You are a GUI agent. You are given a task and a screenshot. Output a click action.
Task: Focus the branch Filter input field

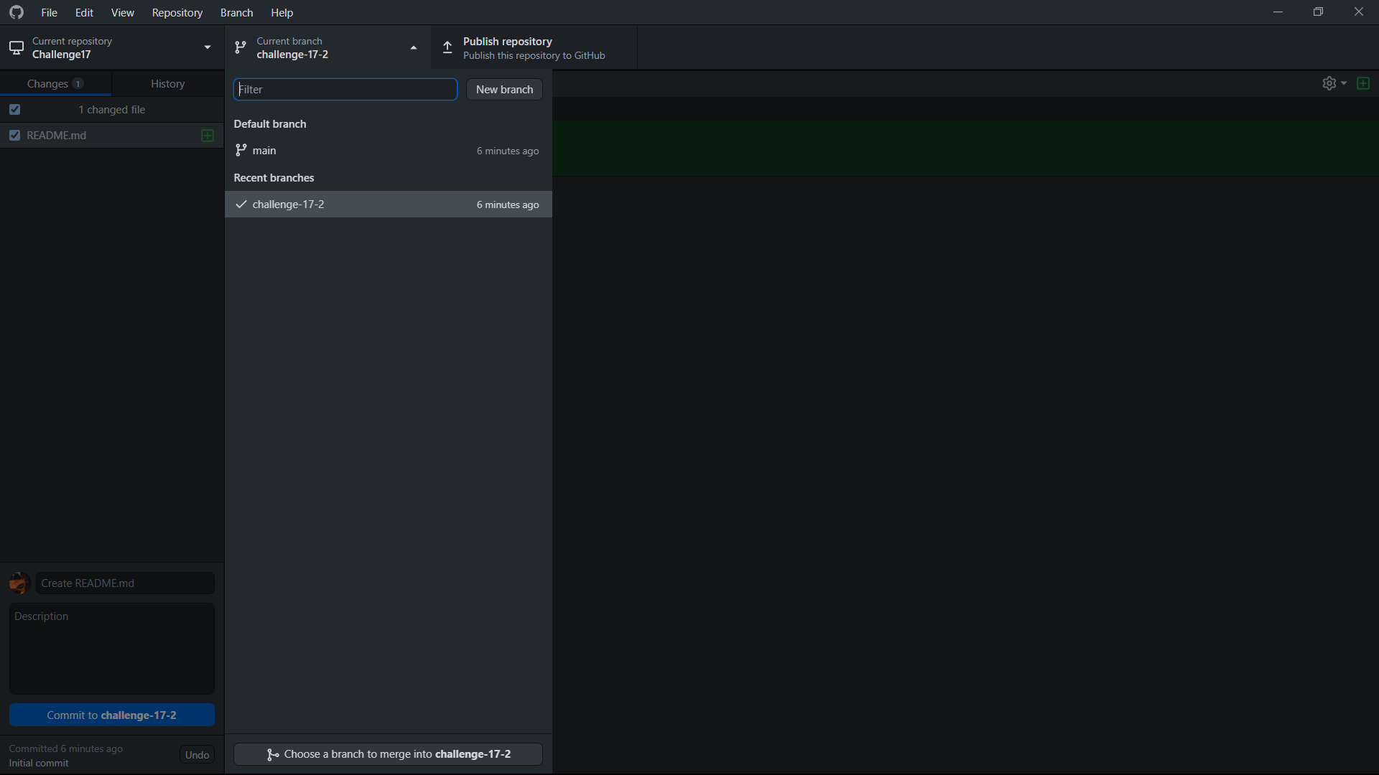[x=345, y=90]
